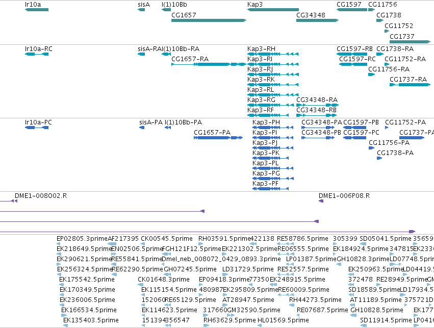Select the DME1-008O02.R BAC label
The image size is (434, 328).
click(x=41, y=196)
